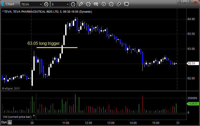Open the chart annotation comment icon
The height and width of the screenshot is (126, 200).
tap(126, 4)
